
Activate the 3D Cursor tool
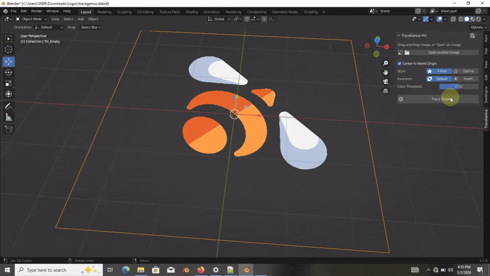click(x=9, y=50)
